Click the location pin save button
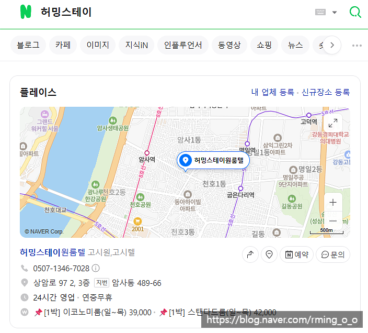Image resolution: width=368 pixels, height=333 pixels. (269, 254)
